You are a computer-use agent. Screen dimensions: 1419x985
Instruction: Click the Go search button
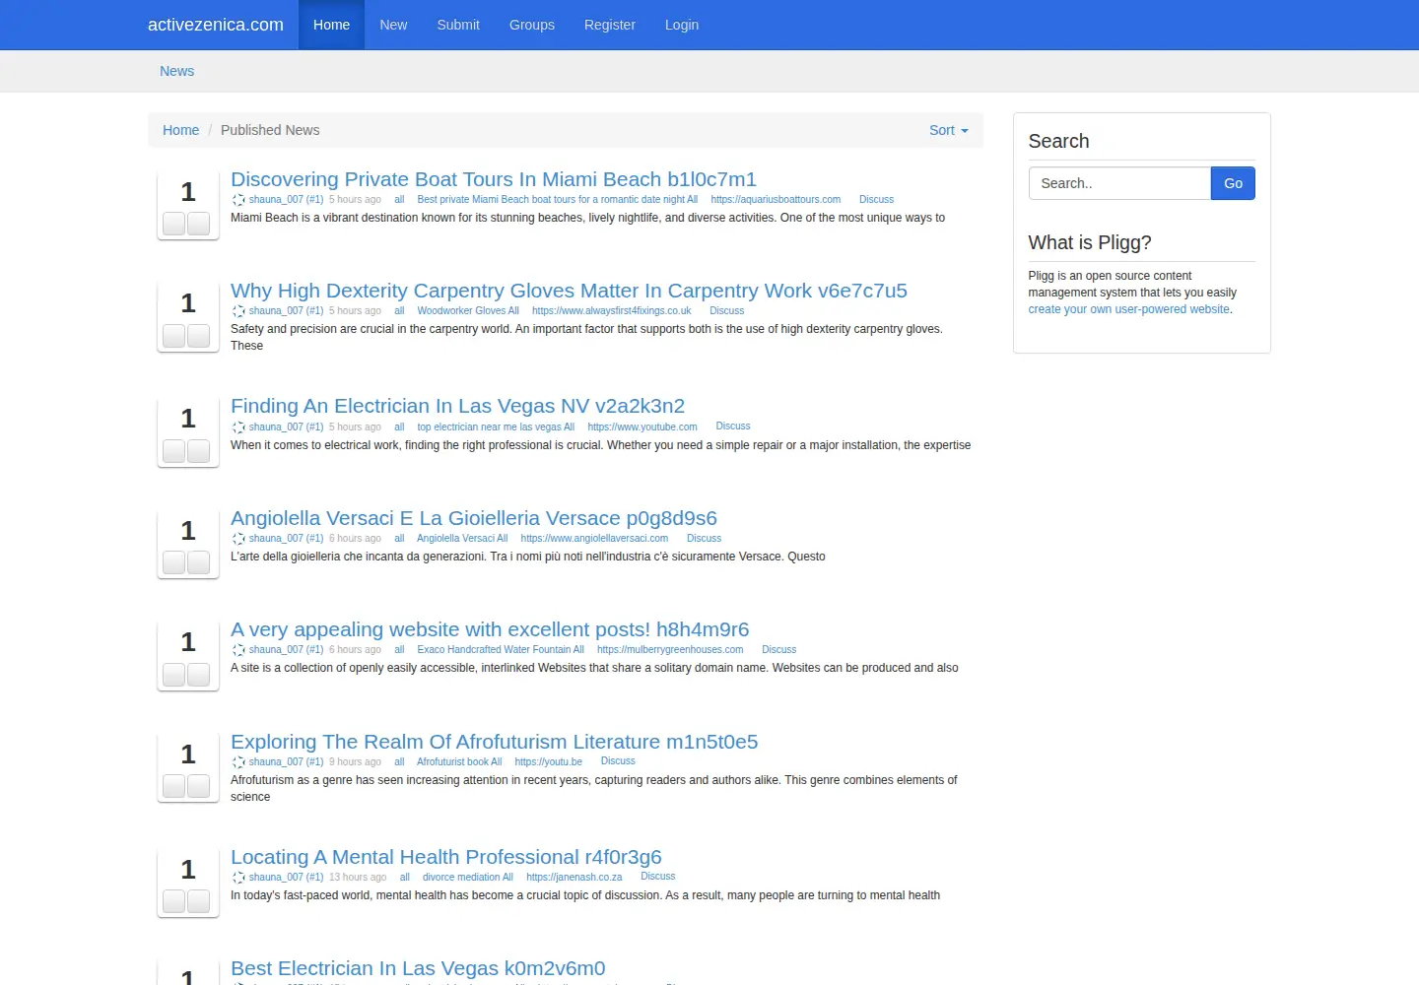(1233, 183)
